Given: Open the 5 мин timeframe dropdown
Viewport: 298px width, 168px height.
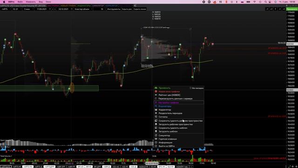Looking at the screenshot, I should 28,9.
